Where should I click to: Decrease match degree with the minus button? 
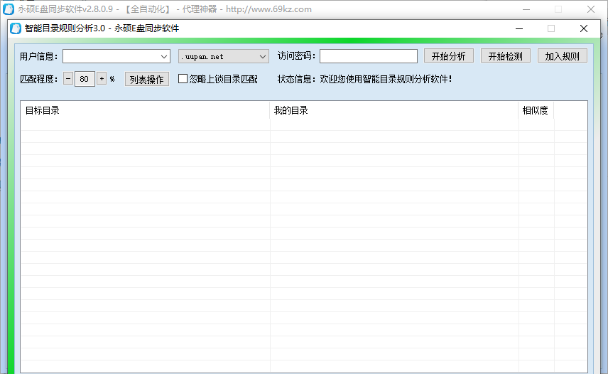click(68, 79)
